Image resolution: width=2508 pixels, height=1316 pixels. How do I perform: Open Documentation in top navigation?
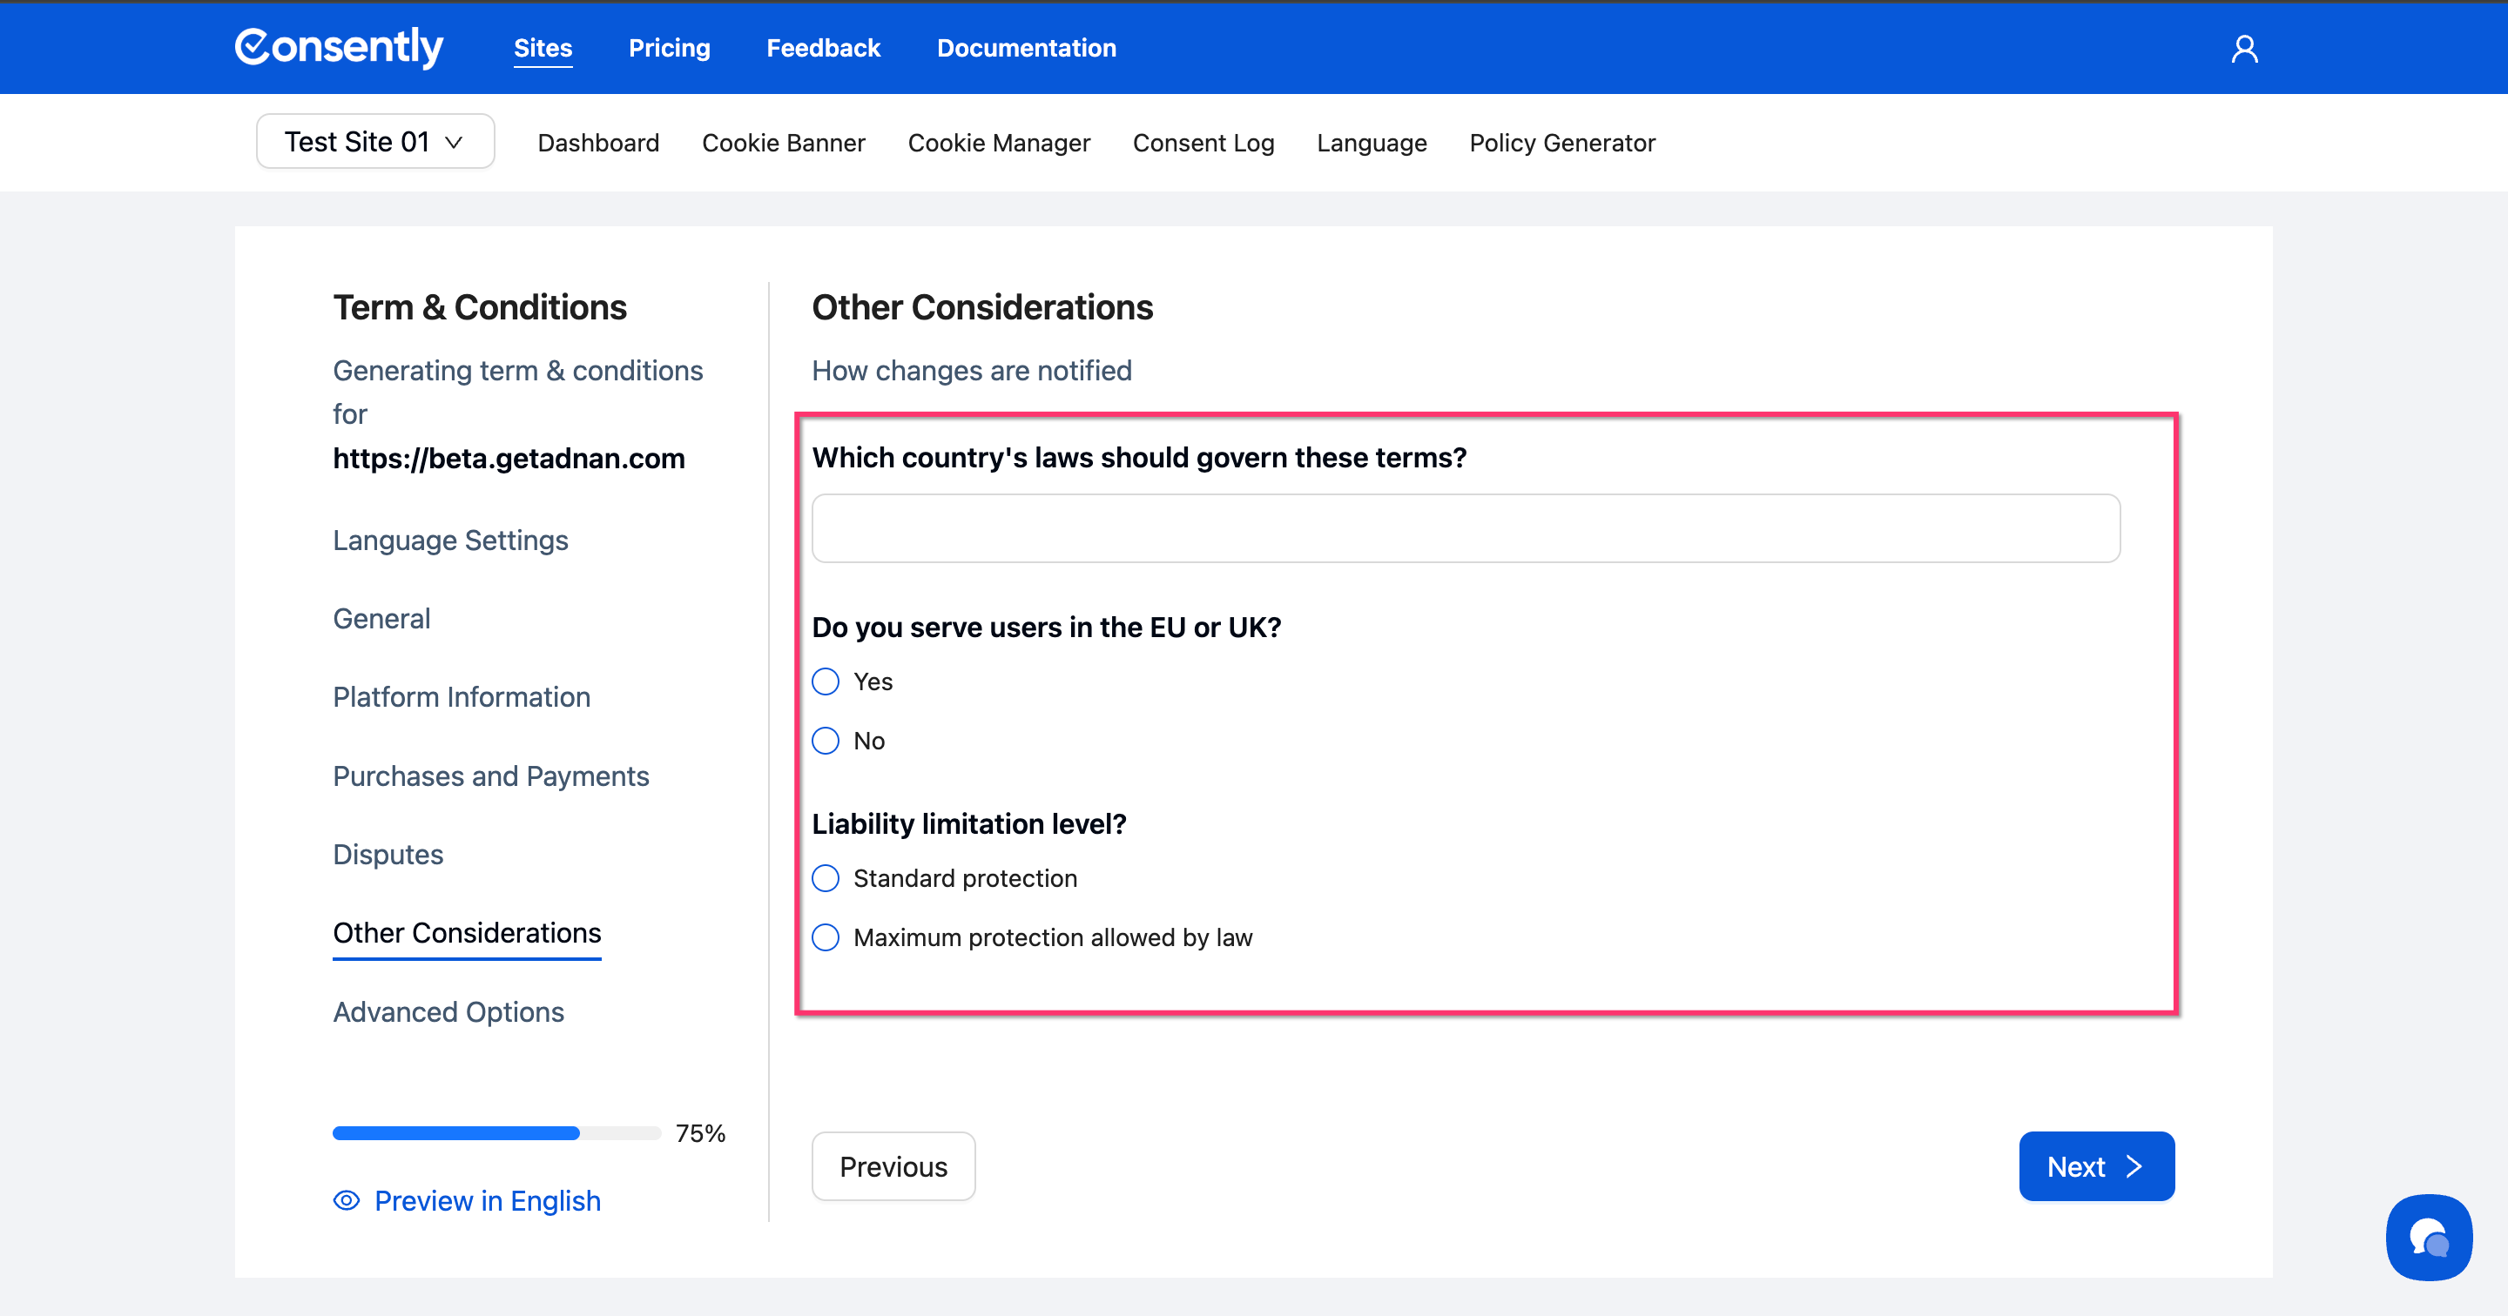(x=1026, y=48)
